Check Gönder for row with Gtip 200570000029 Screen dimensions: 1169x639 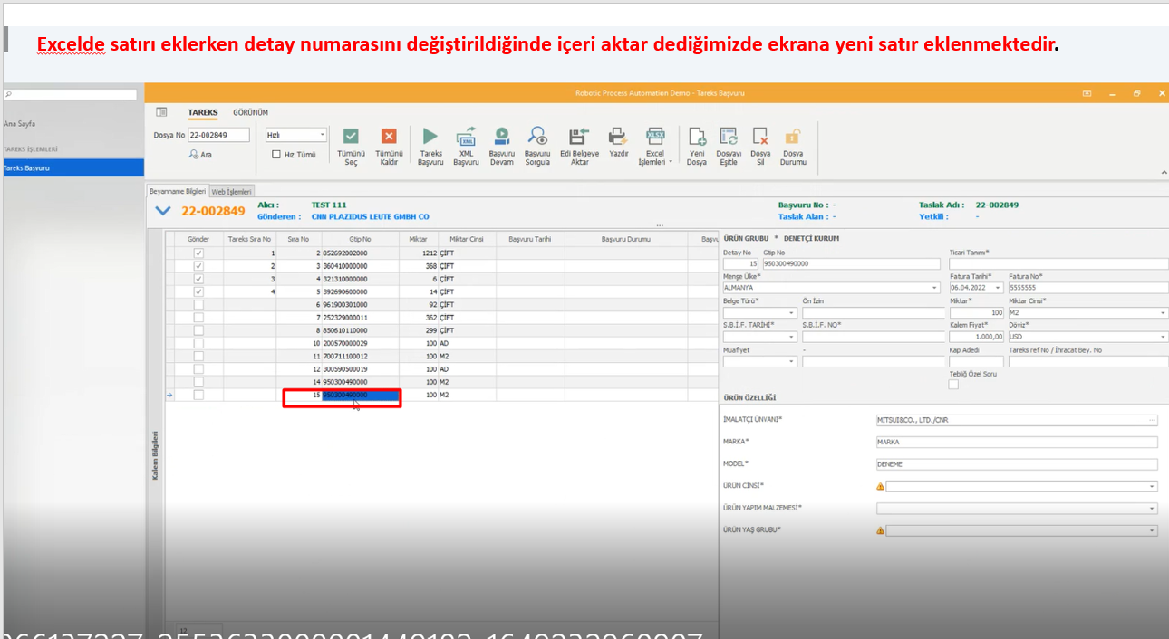point(198,343)
